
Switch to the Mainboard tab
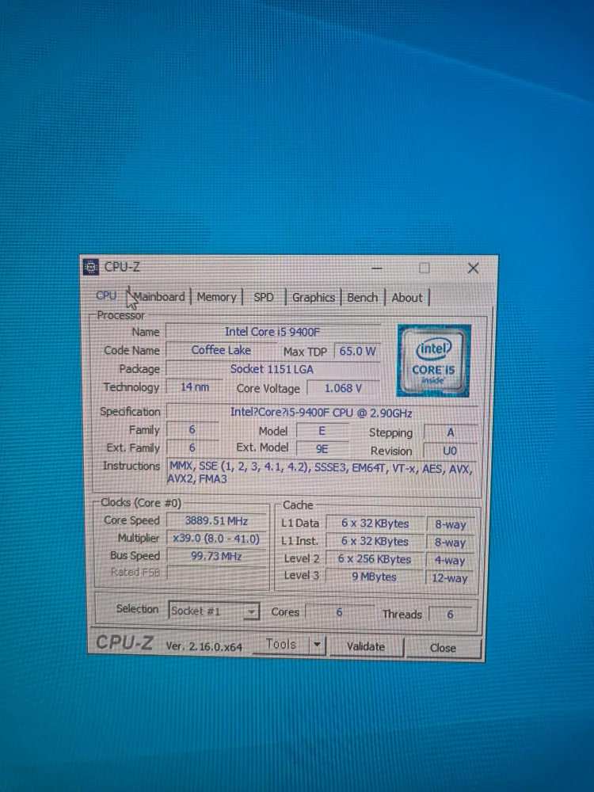tap(159, 297)
